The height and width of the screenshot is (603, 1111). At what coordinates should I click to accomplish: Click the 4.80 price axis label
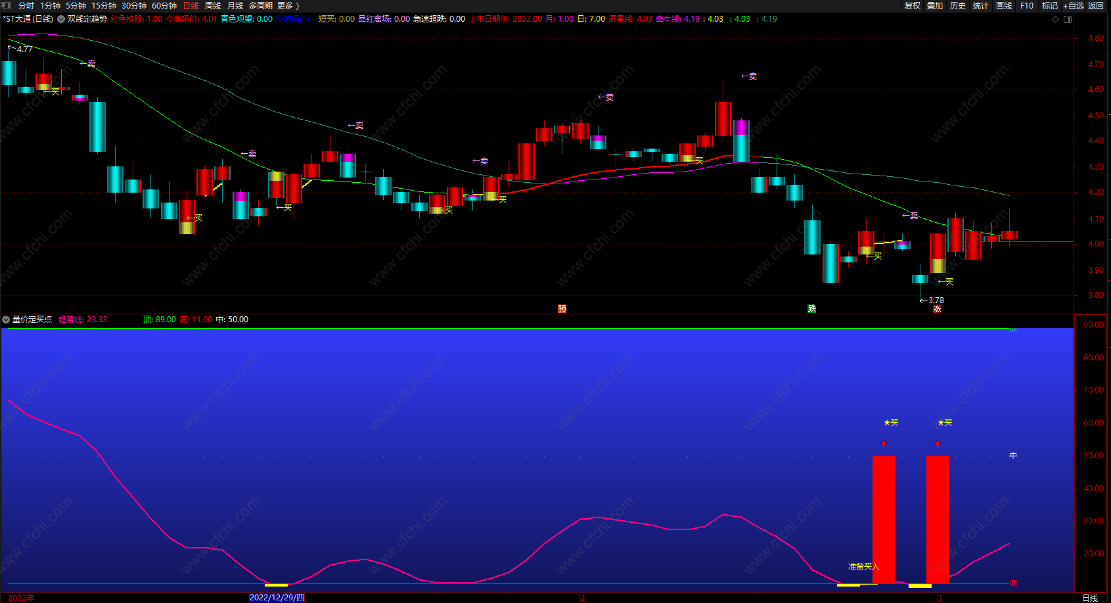tap(1096, 38)
